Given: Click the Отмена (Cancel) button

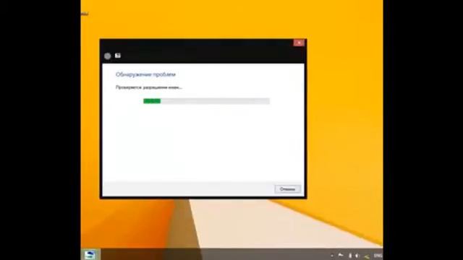Looking at the screenshot, I should [x=288, y=189].
